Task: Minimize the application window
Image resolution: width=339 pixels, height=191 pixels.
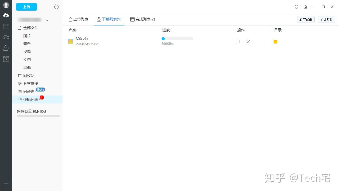Action: pos(314,7)
